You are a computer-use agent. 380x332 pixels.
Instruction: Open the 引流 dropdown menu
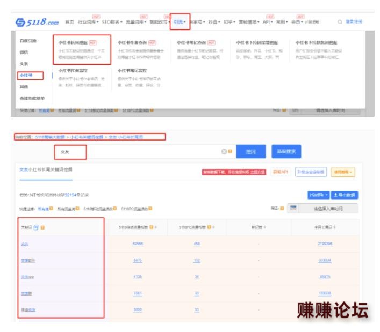coord(180,22)
